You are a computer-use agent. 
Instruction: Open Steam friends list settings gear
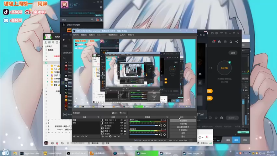(x=101, y=7)
